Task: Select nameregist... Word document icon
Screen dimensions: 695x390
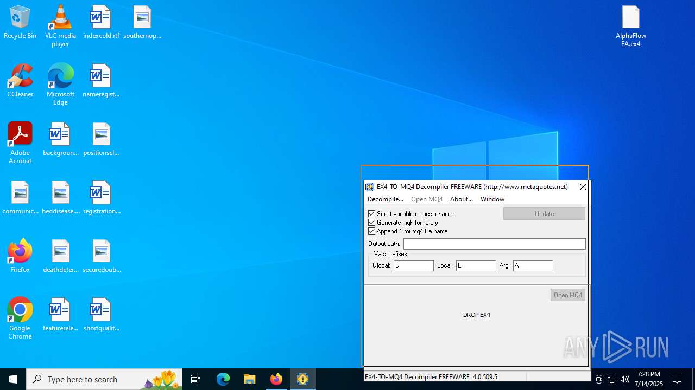Action: 101,81
